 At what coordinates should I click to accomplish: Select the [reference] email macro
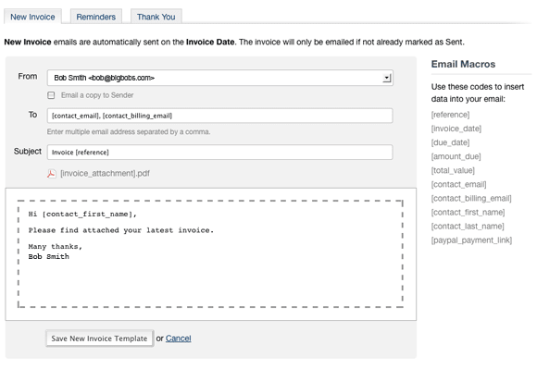click(450, 115)
